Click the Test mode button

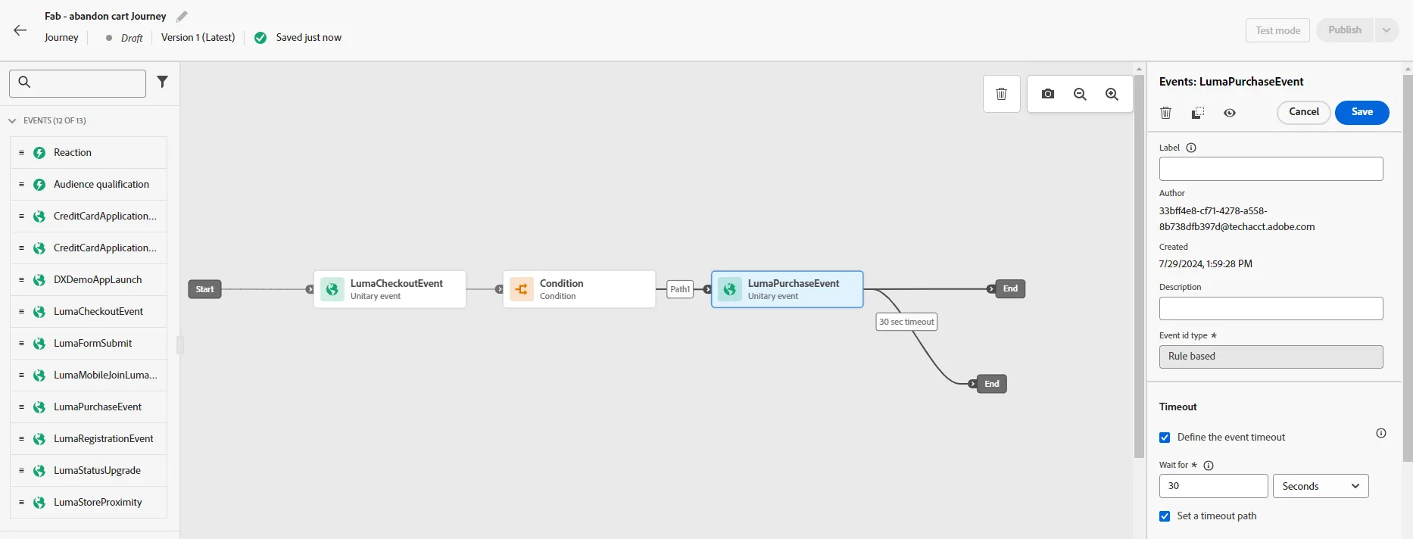[x=1277, y=30]
